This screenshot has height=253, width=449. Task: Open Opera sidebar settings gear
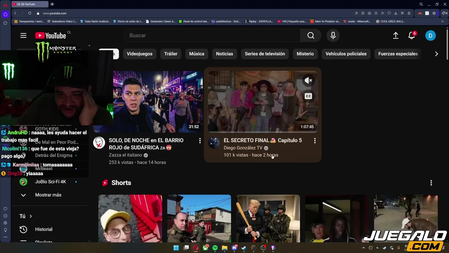tap(5, 223)
